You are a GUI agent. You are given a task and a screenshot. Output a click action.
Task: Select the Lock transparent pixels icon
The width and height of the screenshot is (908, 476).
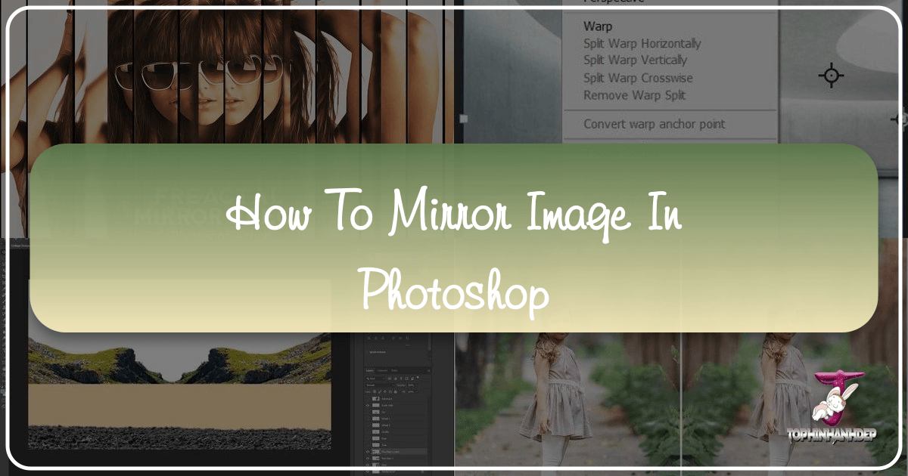pos(375,391)
